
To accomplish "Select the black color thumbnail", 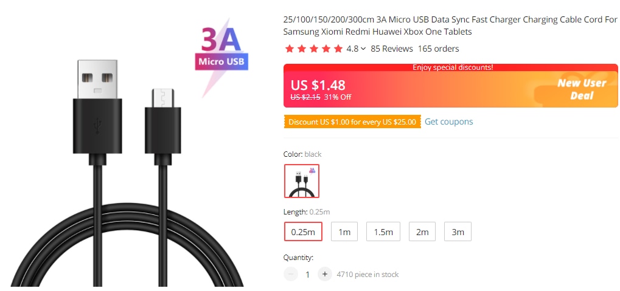I will pos(302,181).
